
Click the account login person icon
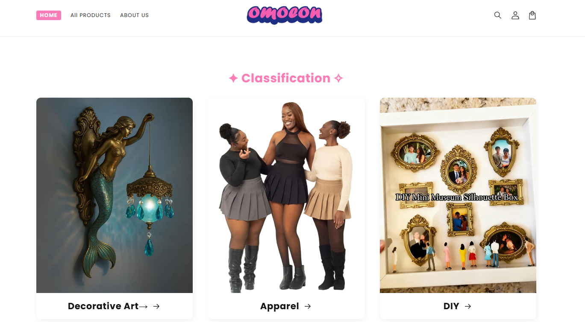coord(515,15)
